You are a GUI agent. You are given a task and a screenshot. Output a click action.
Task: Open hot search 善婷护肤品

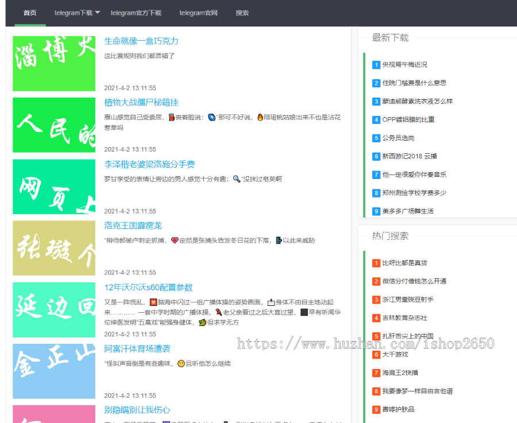398,409
